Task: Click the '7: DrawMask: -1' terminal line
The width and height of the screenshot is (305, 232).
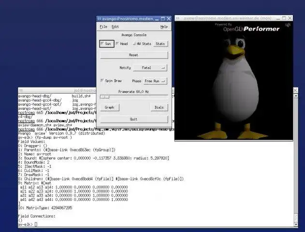Action: pos(33,174)
